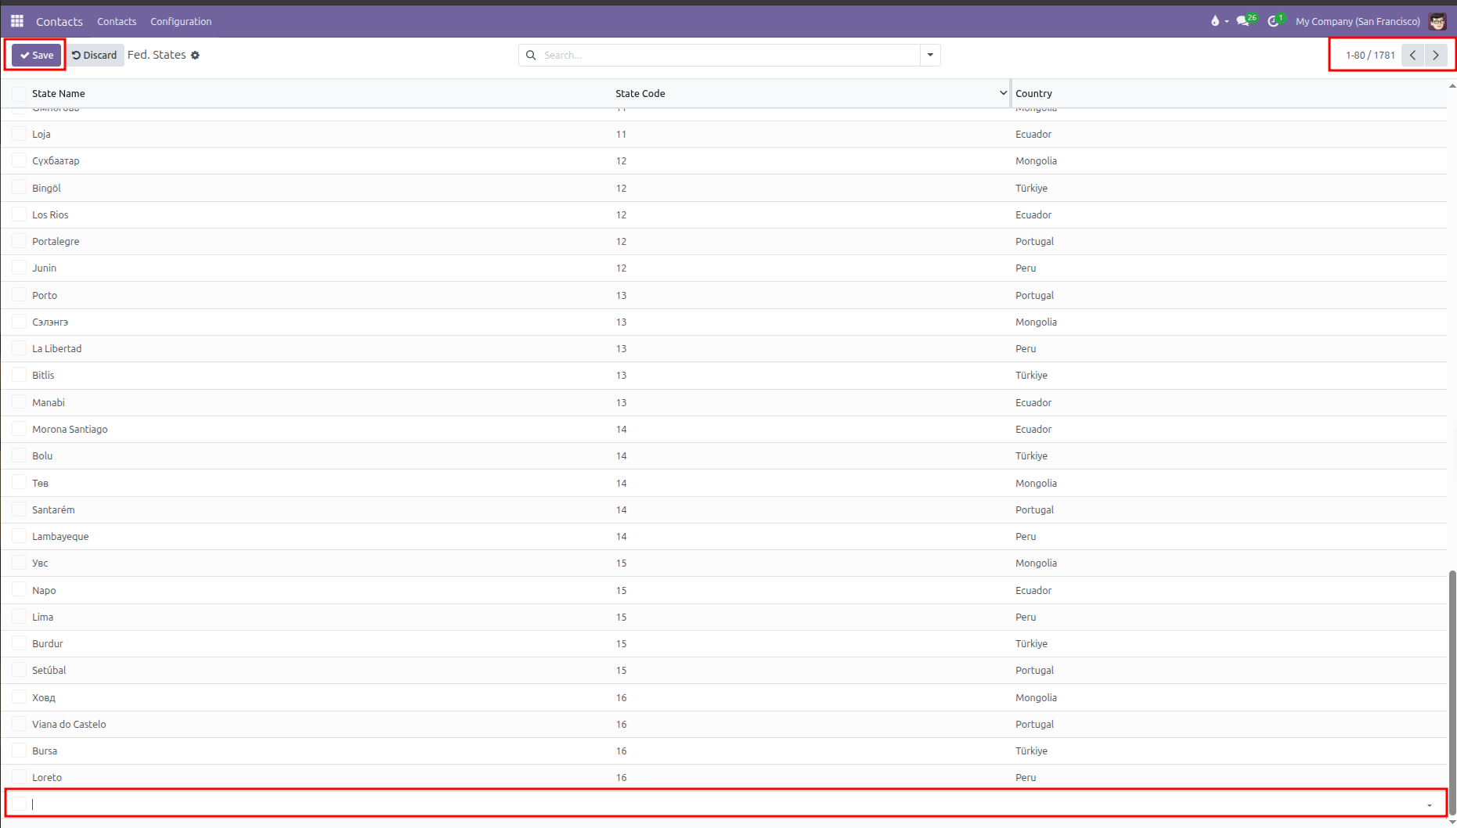Image resolution: width=1457 pixels, height=828 pixels.
Task: Sort by the State Code column header
Action: (640, 93)
